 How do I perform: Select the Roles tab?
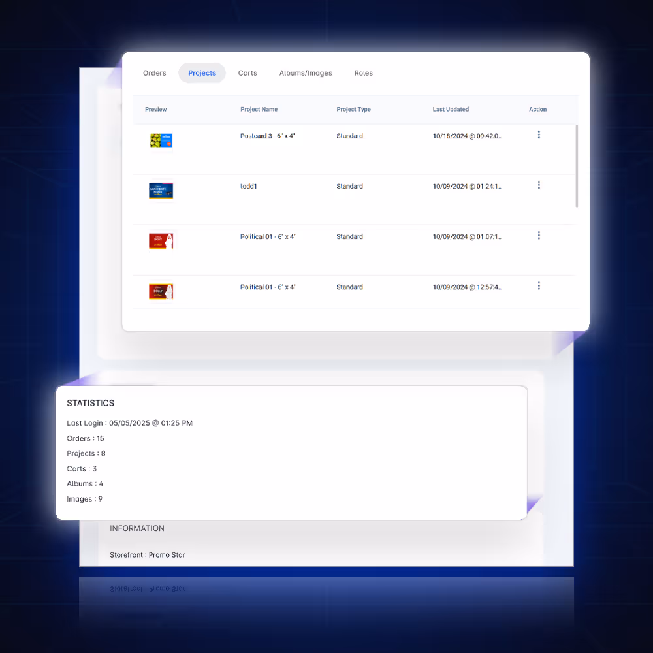click(x=364, y=73)
